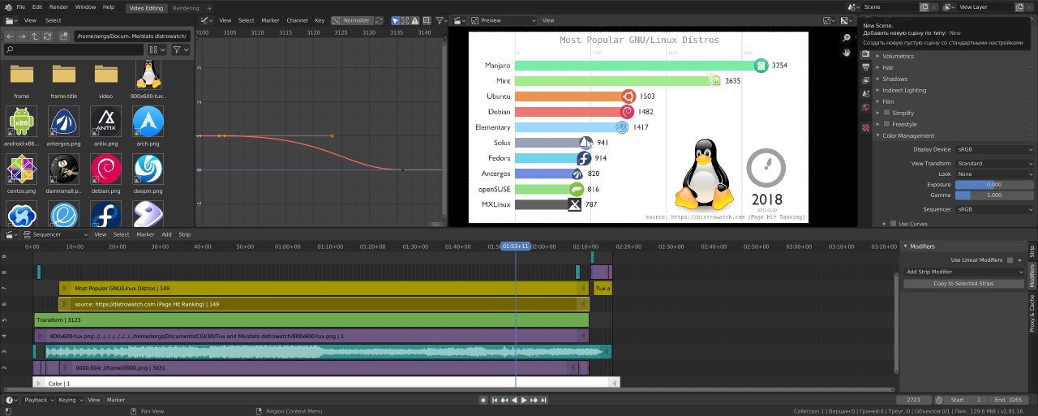This screenshot has height=416, width=1038.
Task: Toggle only selected keyframes filter icon
Action: coord(395,20)
